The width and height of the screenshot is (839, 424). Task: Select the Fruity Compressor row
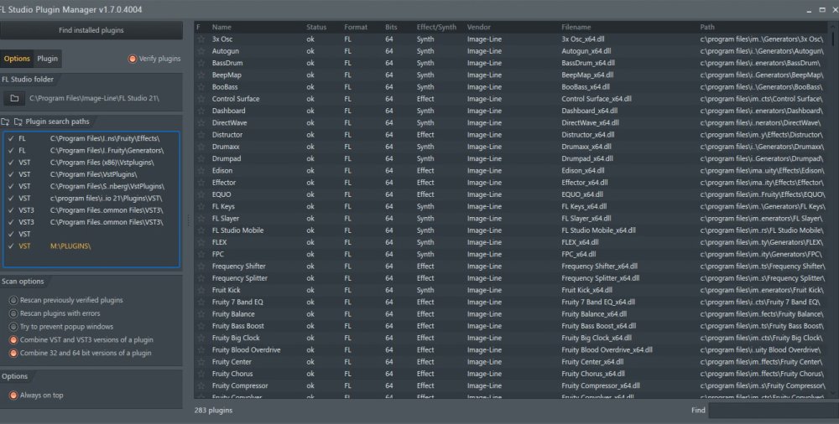(x=512, y=385)
